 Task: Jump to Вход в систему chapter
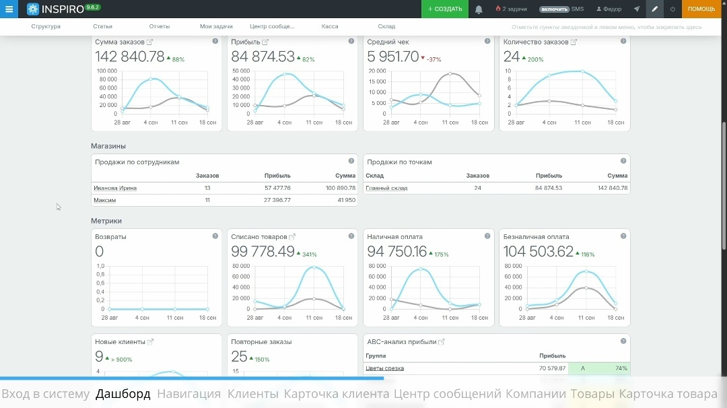(x=46, y=394)
